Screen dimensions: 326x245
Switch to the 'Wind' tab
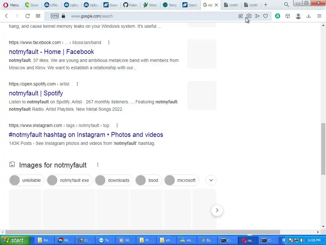pyautogui.click(x=150, y=5)
